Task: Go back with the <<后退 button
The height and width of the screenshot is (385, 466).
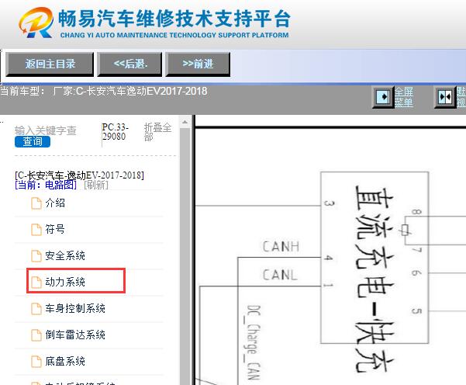Action: 129,64
